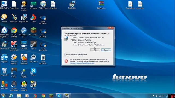Close the Open File - Security Warning dialog
The image size is (175, 98).
pos(110,28)
